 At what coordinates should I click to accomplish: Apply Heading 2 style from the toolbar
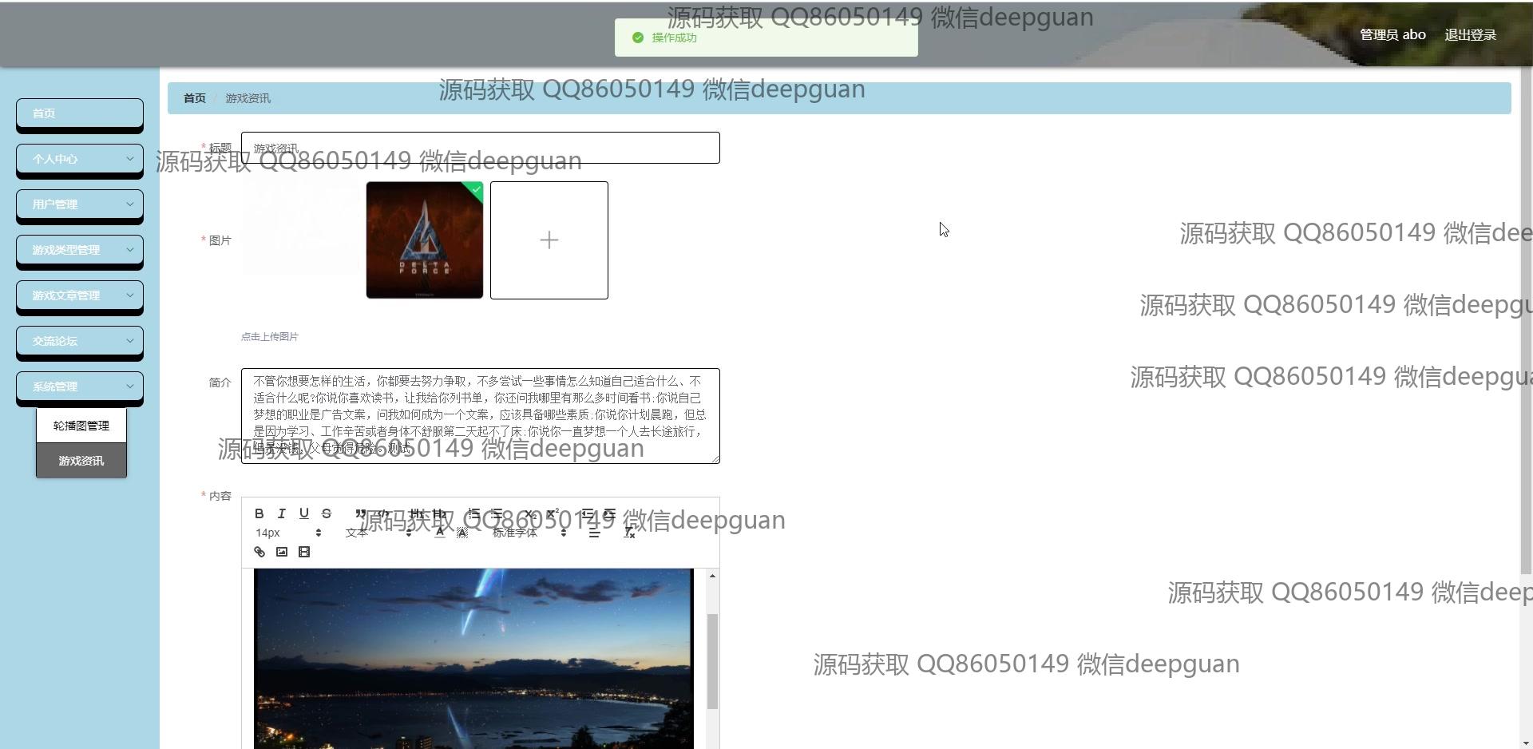click(438, 513)
